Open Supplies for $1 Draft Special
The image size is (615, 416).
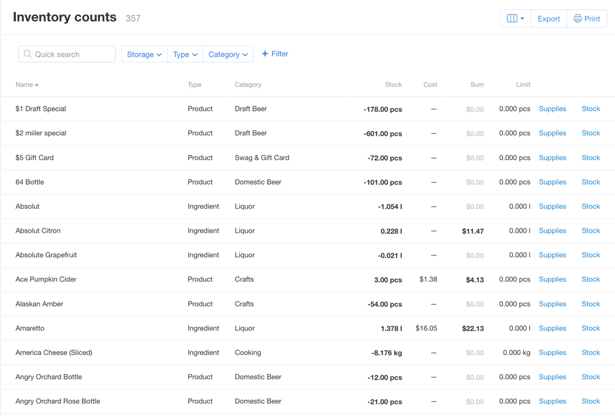[552, 109]
